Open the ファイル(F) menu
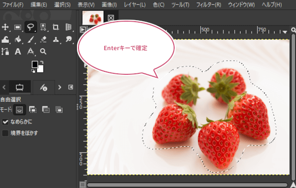This screenshot has height=188, width=296. pyautogui.click(x=13, y=5)
